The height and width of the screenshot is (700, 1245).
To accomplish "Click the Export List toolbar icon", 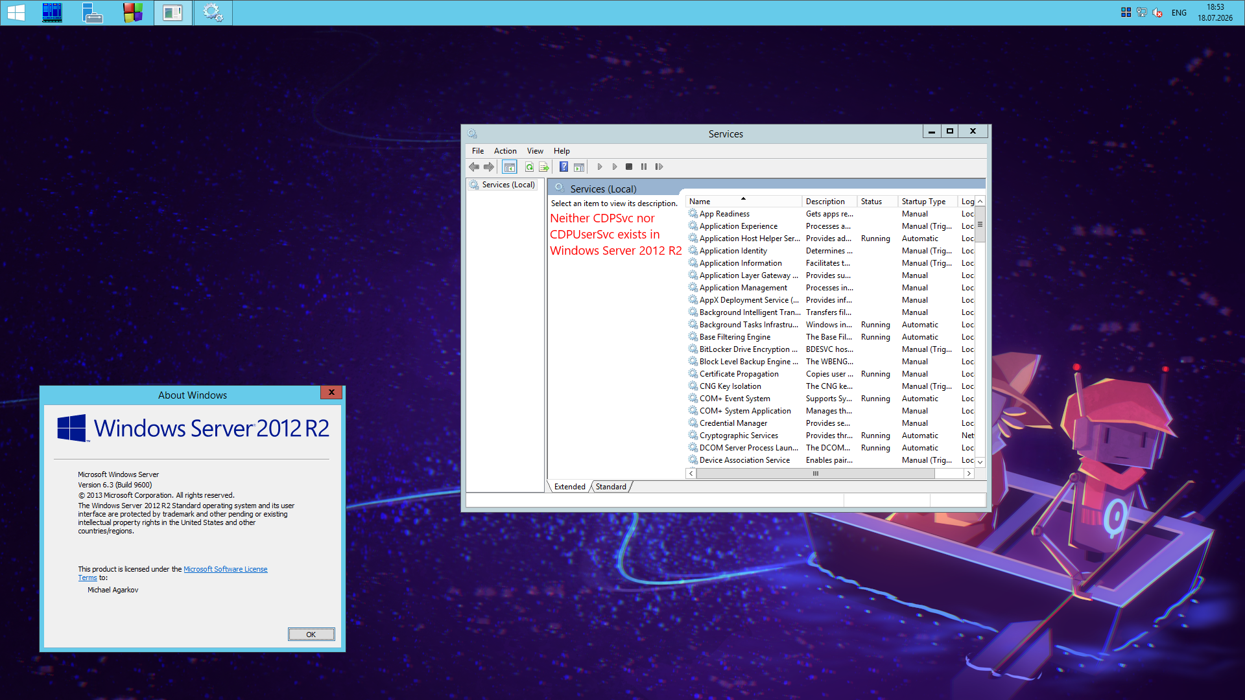I will 544,167.
